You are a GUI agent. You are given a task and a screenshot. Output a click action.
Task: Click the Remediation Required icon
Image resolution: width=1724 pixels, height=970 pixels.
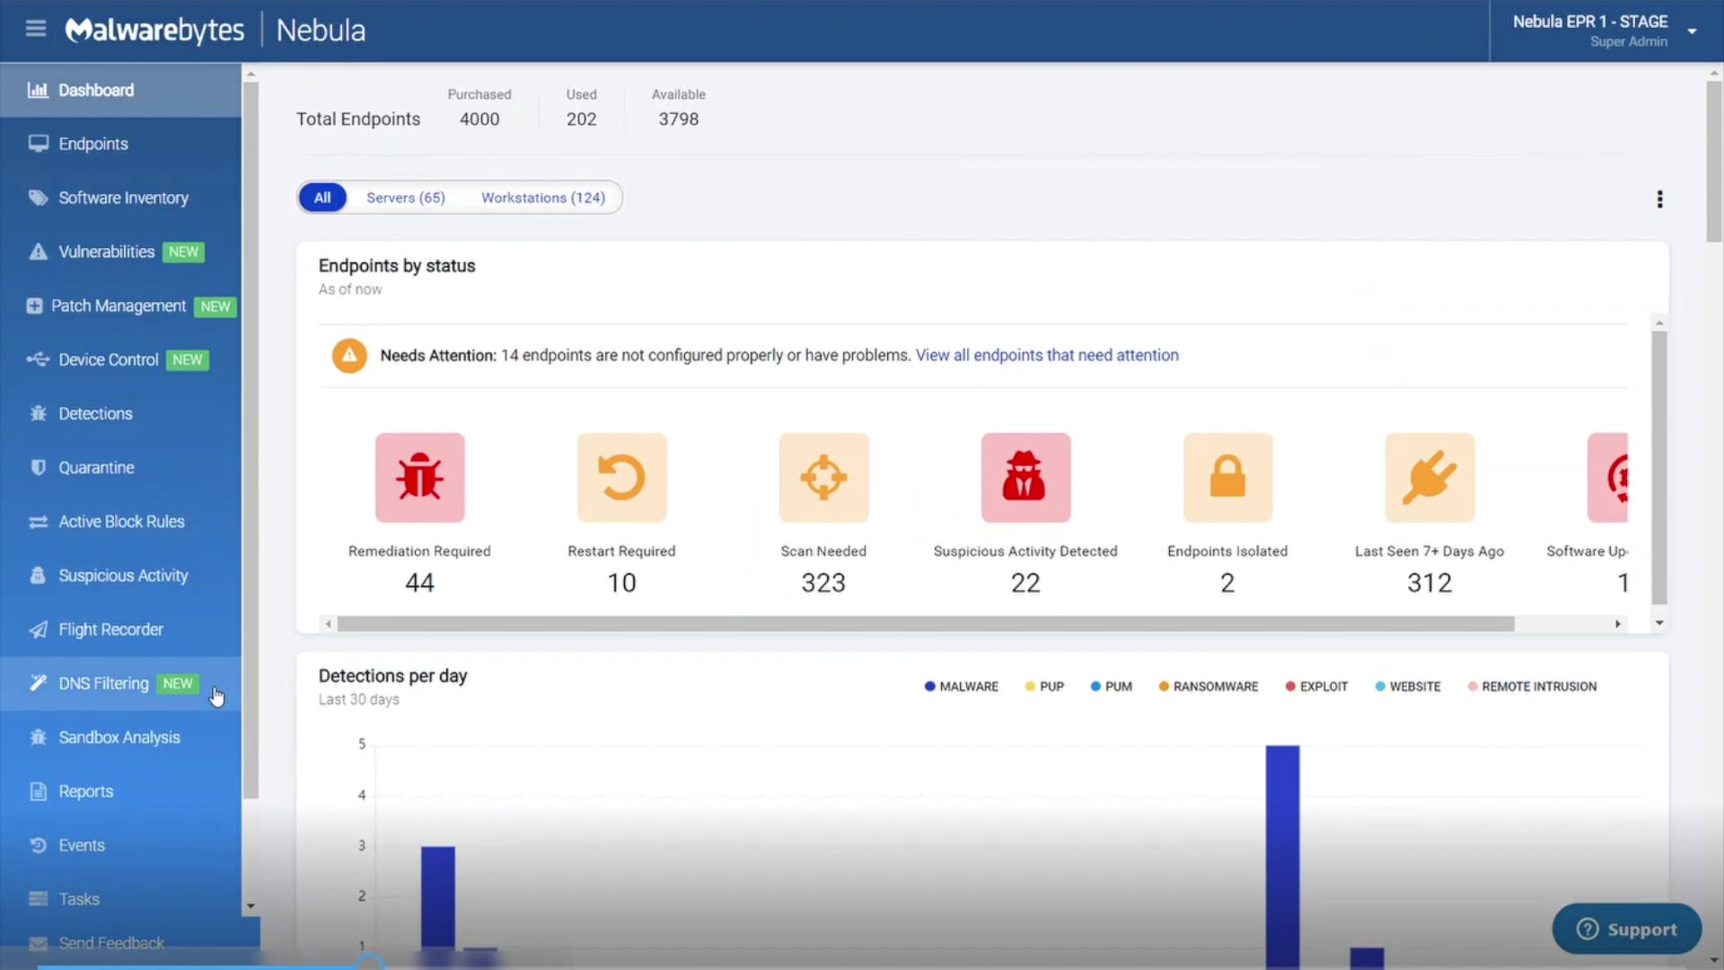(420, 477)
